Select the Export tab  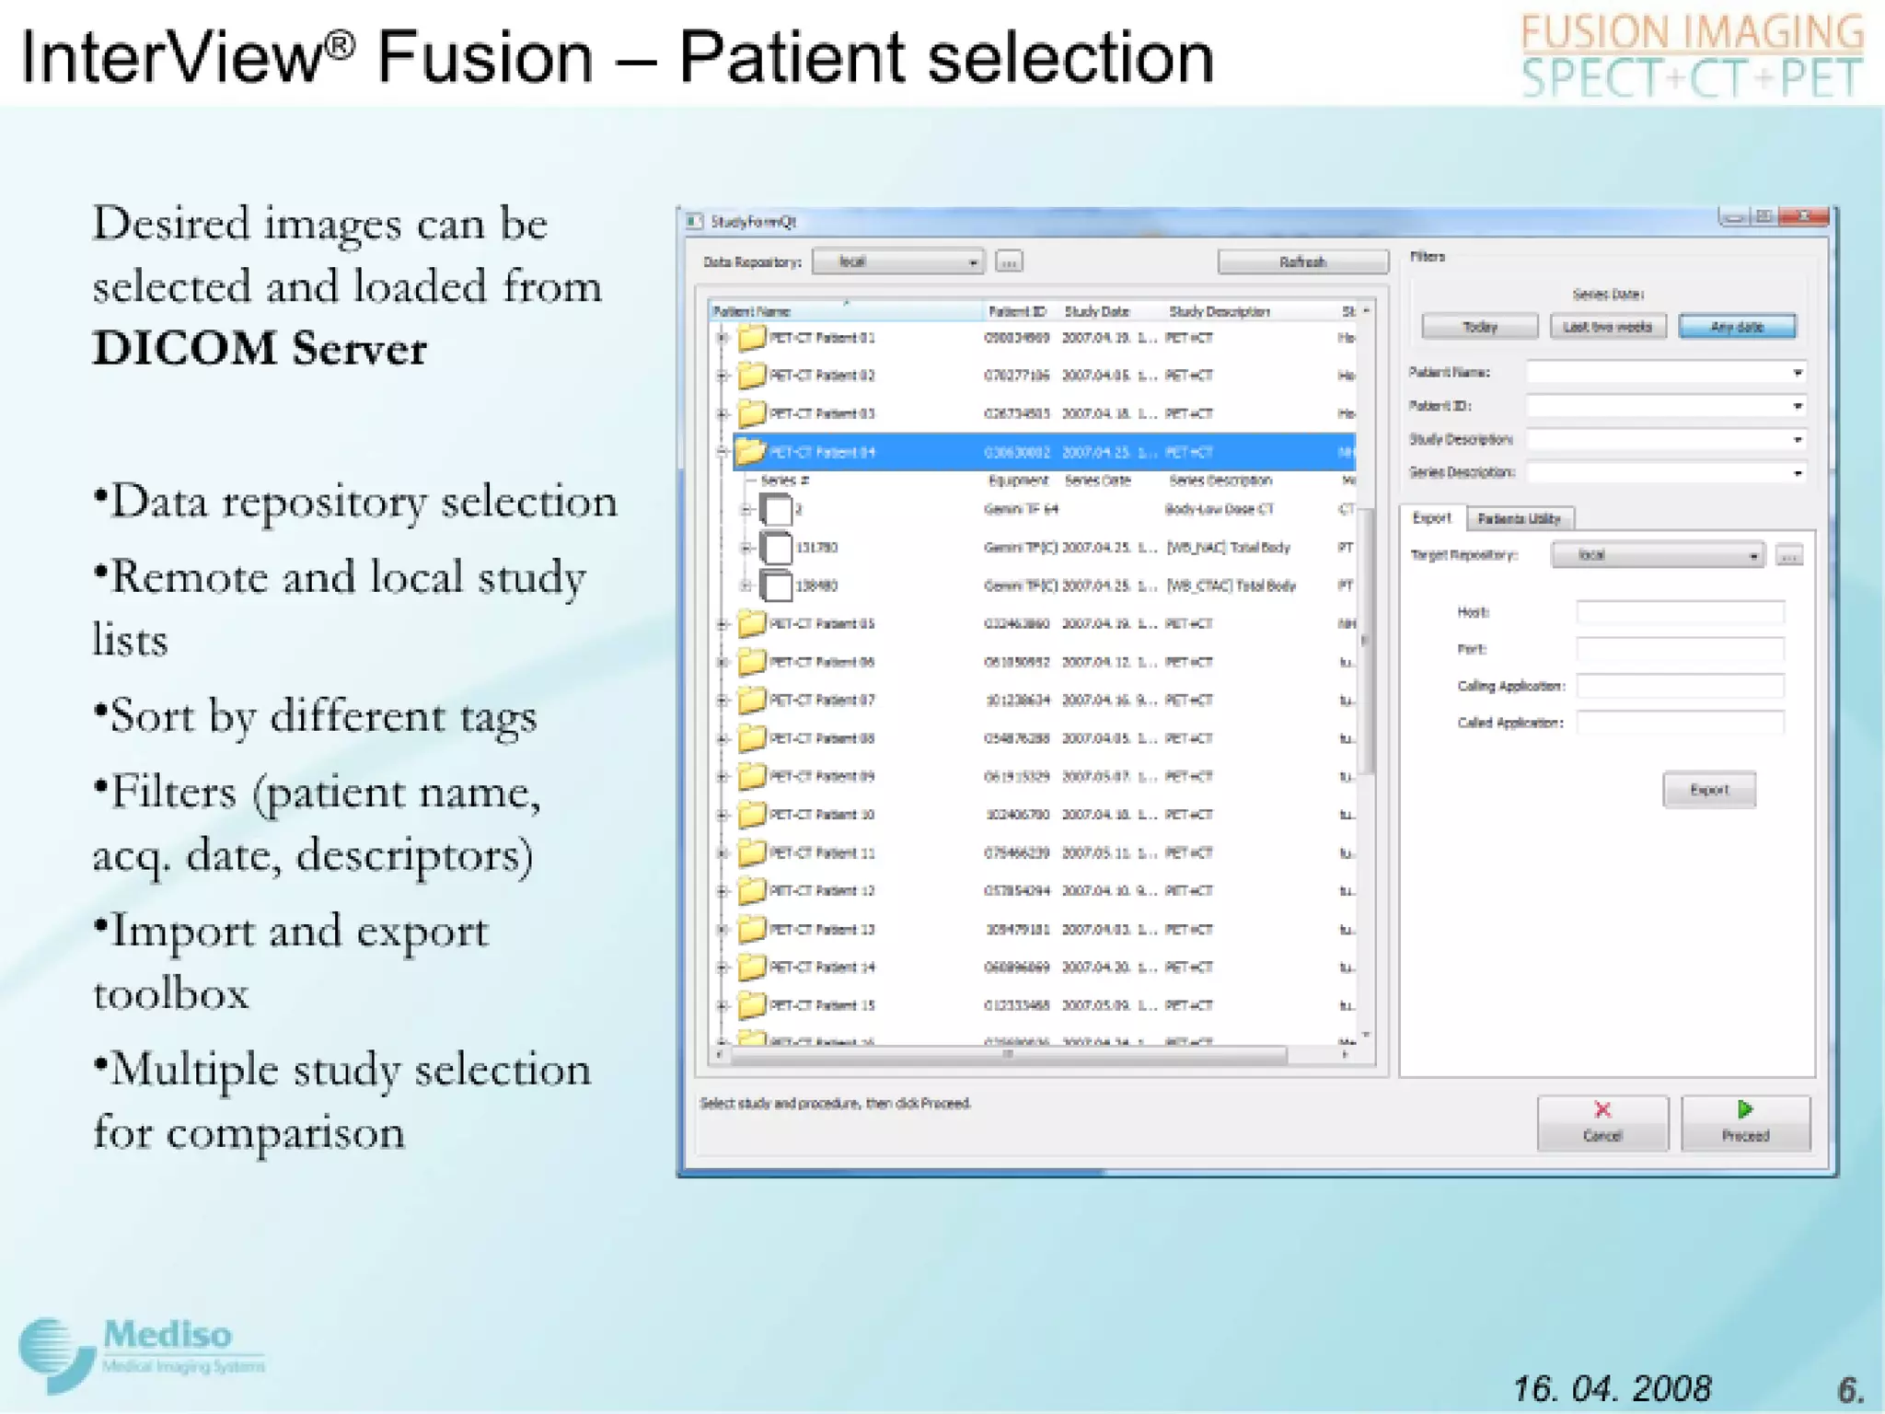click(x=1431, y=518)
